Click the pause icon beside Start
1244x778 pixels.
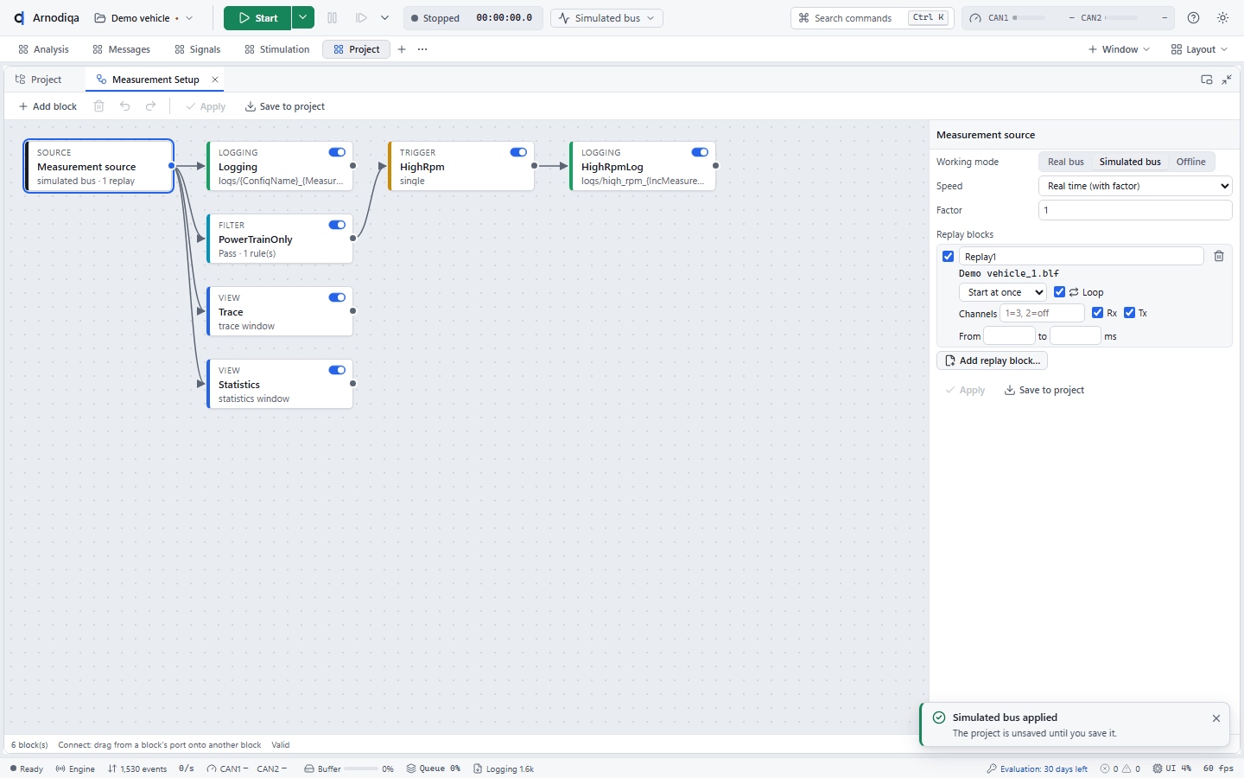[x=333, y=18]
